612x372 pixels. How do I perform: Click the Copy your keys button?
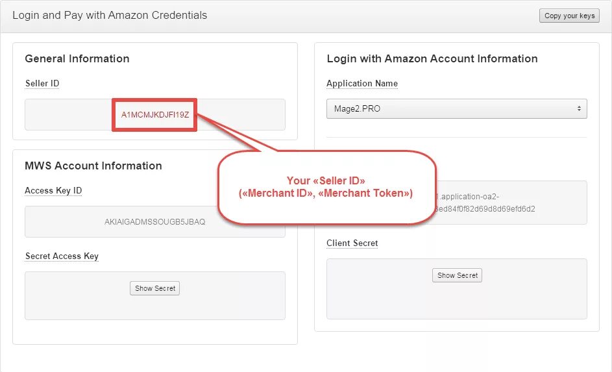coord(569,16)
